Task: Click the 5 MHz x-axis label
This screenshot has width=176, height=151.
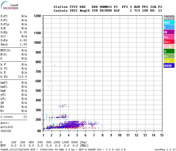Action: pyautogui.click(x=77, y=135)
